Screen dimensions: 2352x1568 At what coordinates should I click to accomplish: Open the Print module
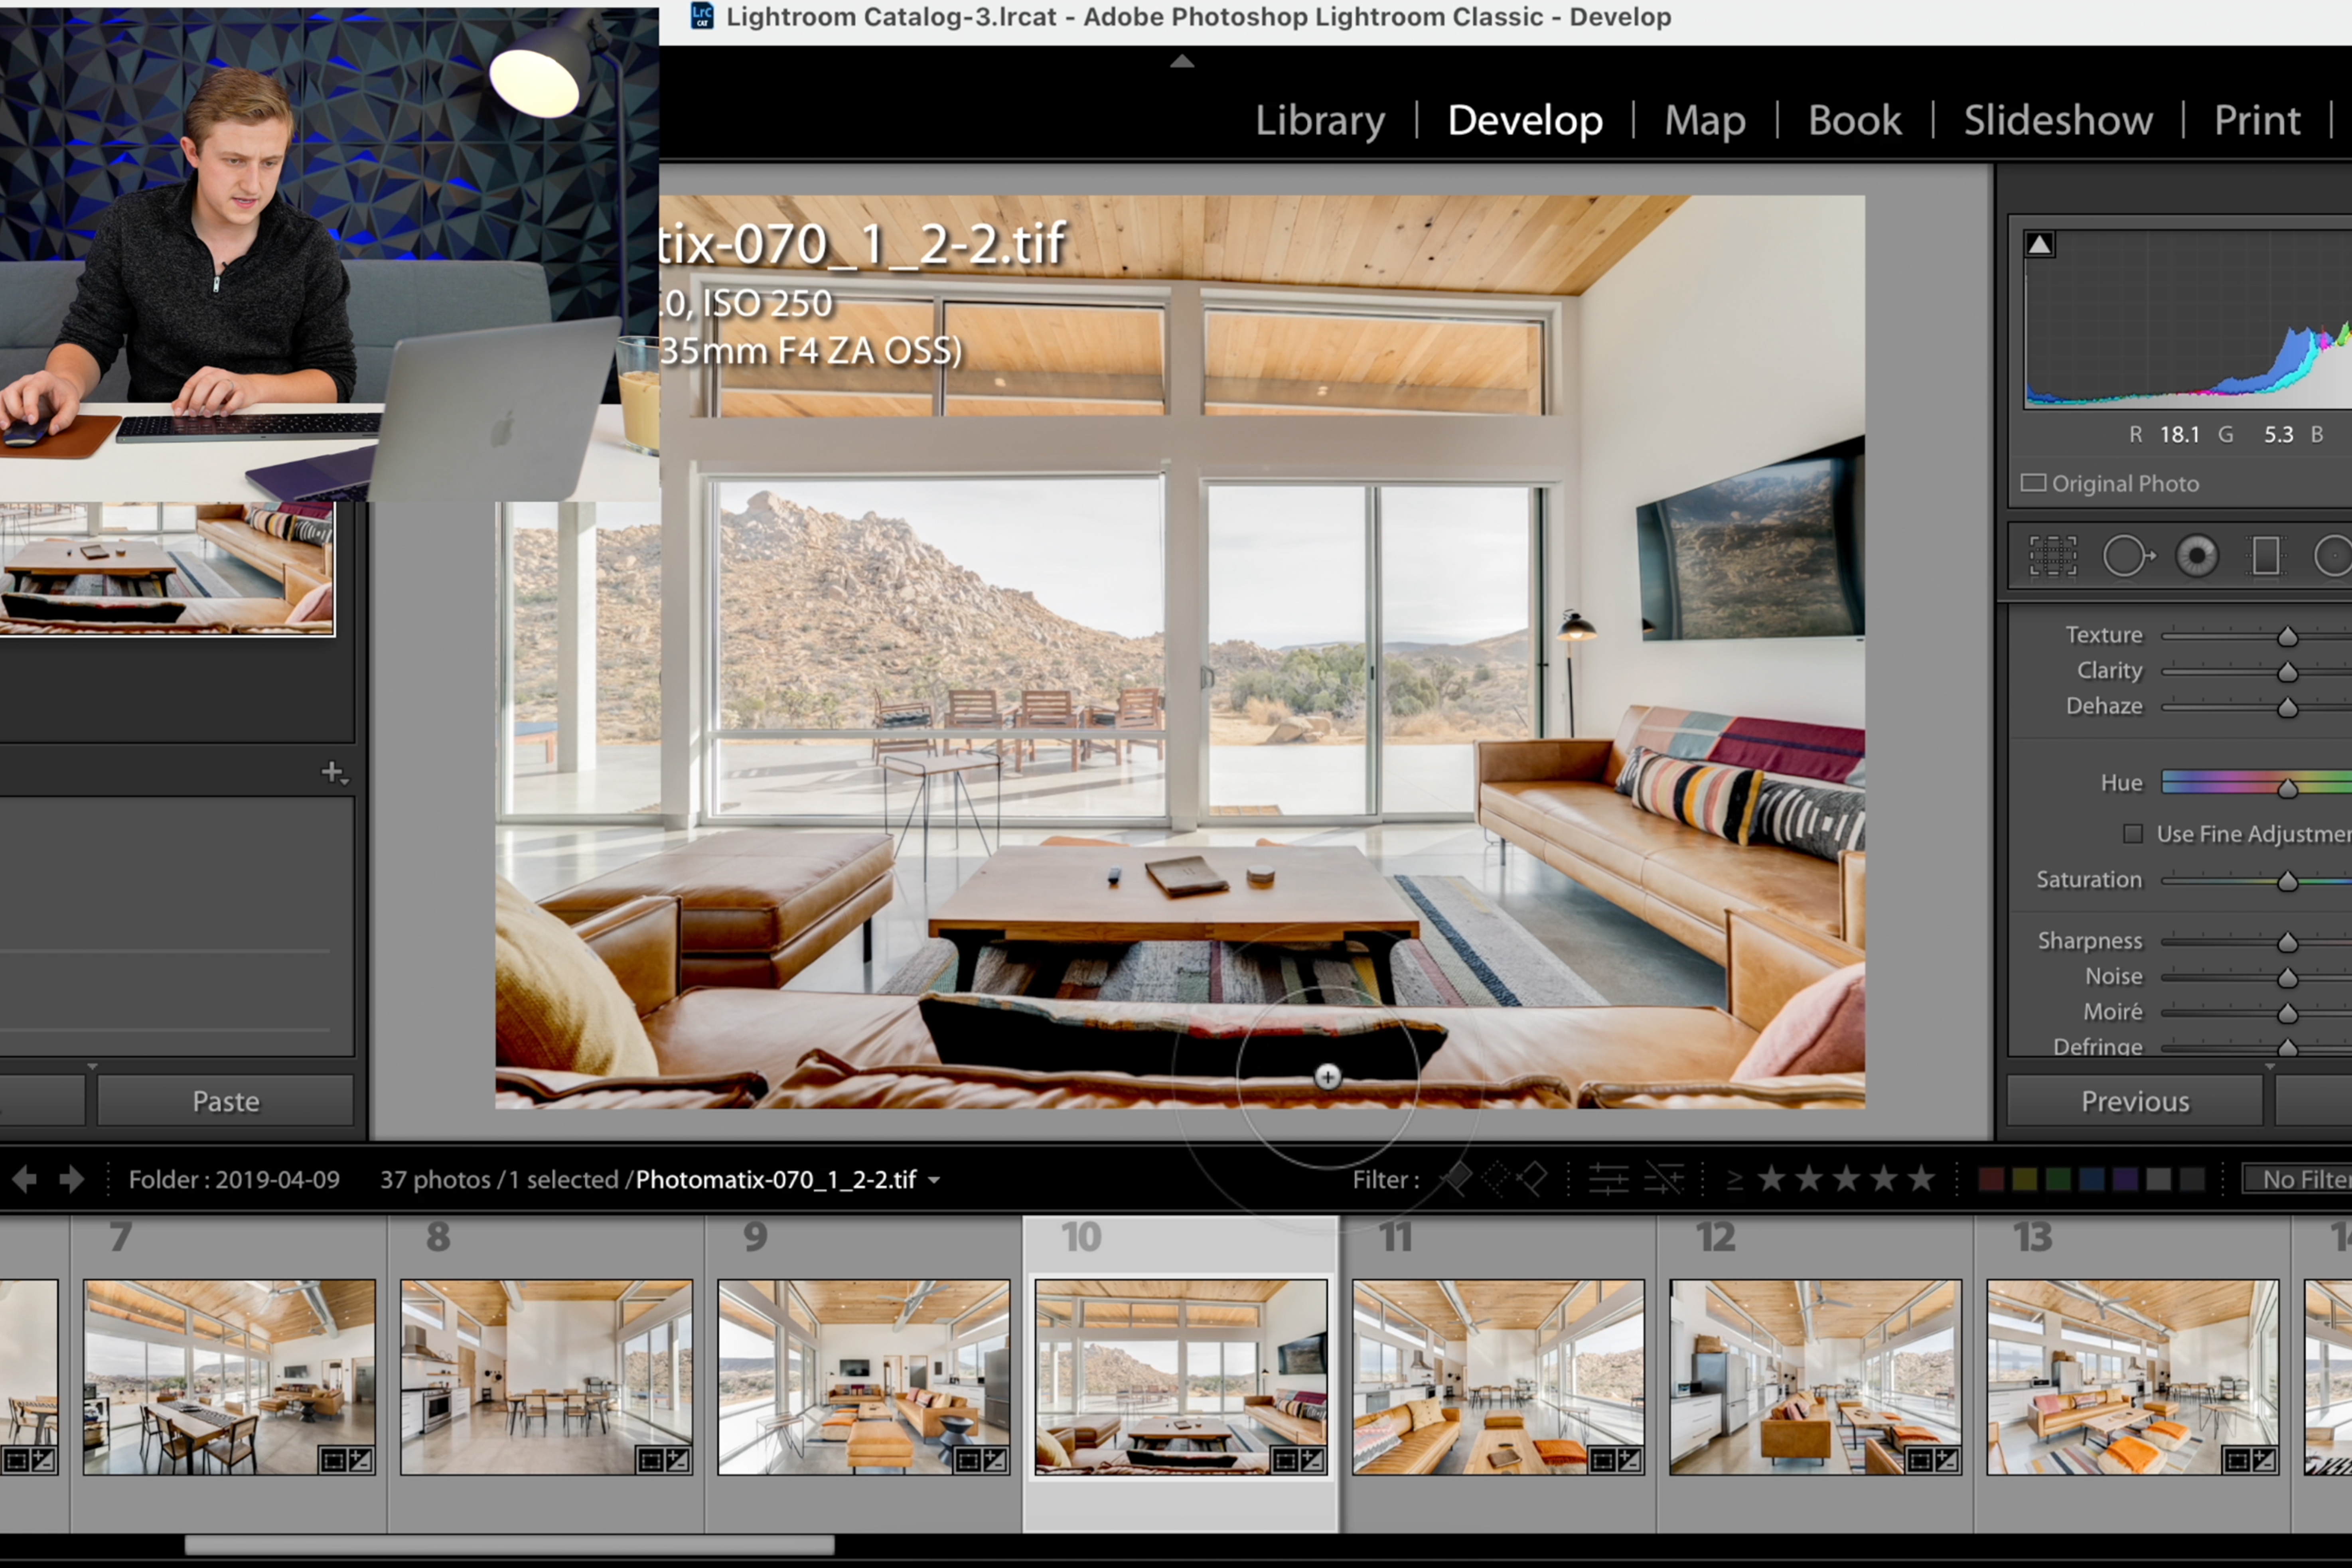coord(2257,120)
